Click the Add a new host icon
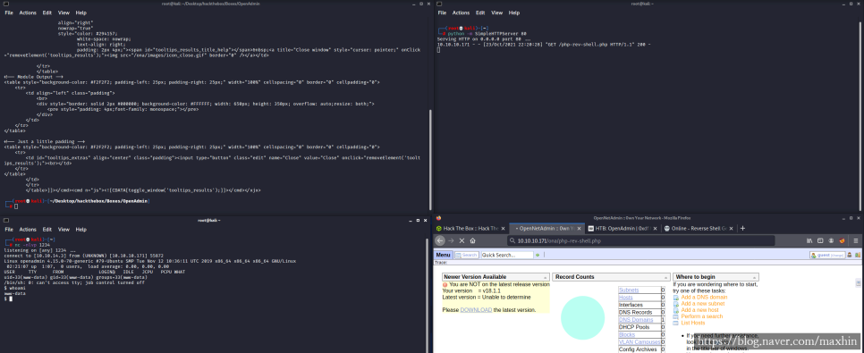 [x=676, y=310]
